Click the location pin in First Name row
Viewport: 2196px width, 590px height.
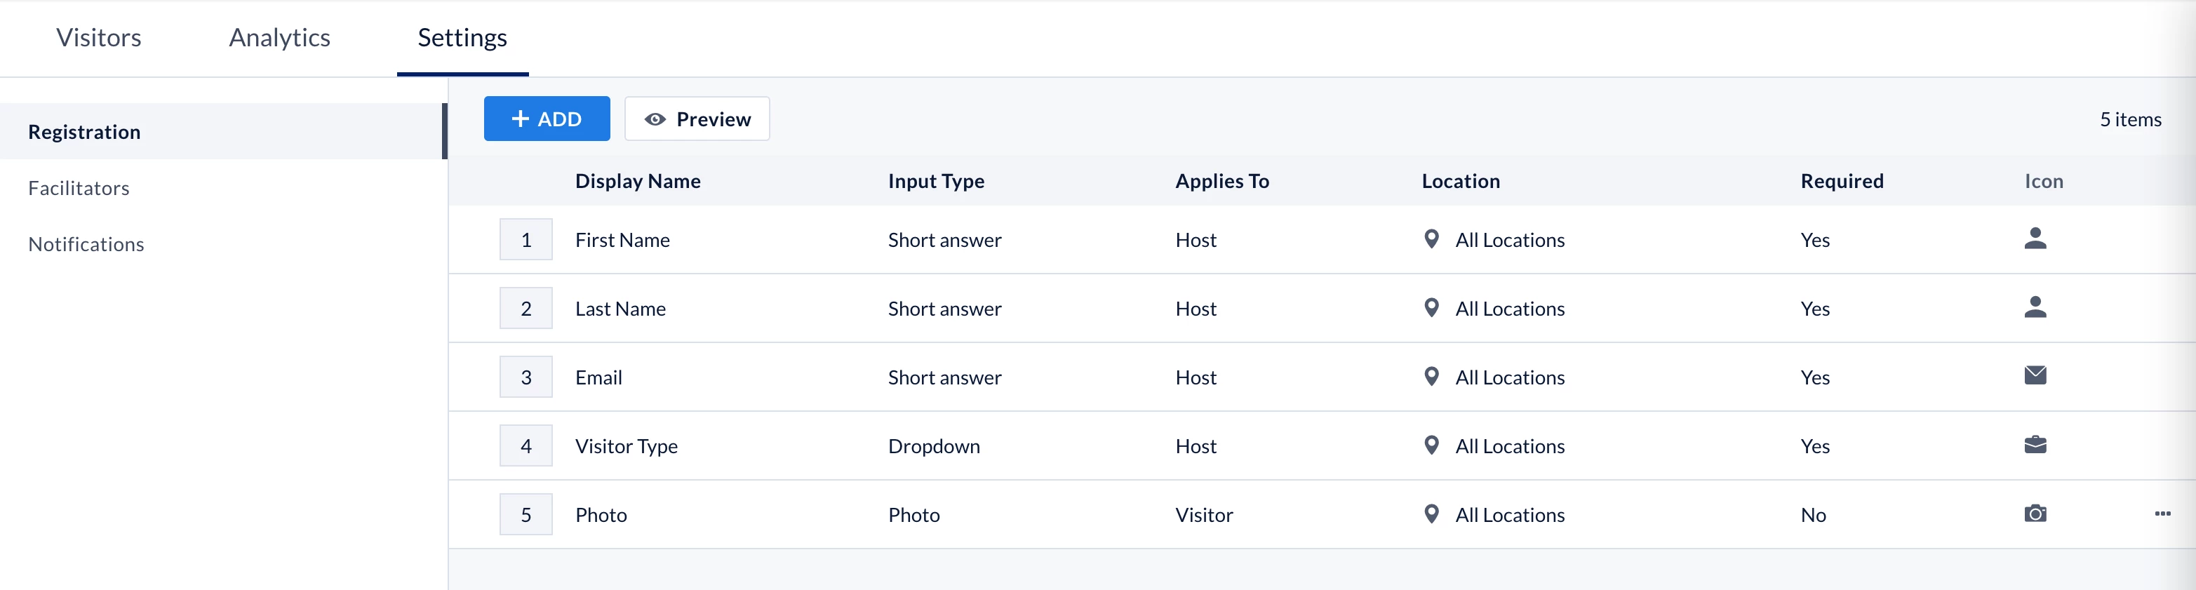tap(1431, 239)
